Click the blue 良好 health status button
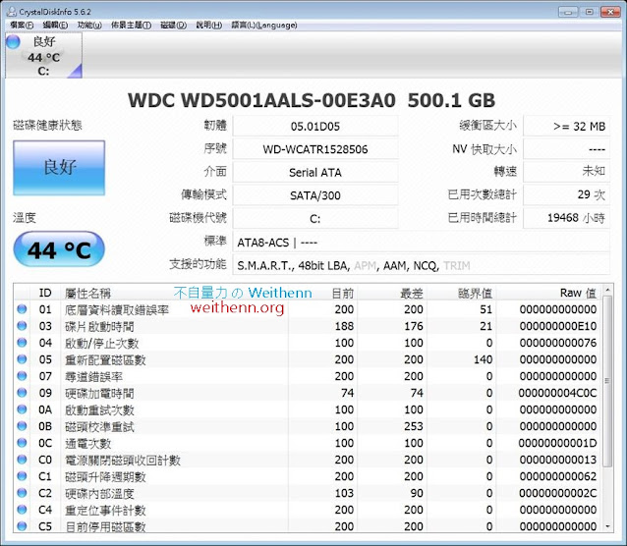Image resolution: width=627 pixels, height=546 pixels. pyautogui.click(x=59, y=168)
